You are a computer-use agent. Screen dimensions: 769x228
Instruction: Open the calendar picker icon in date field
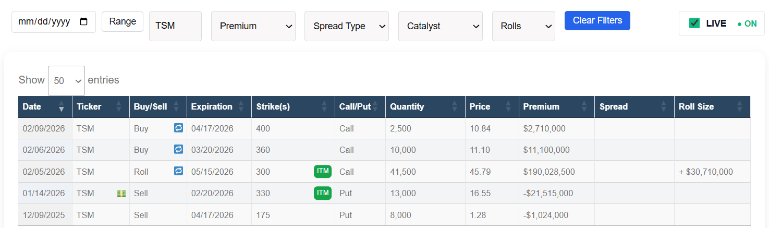(83, 22)
